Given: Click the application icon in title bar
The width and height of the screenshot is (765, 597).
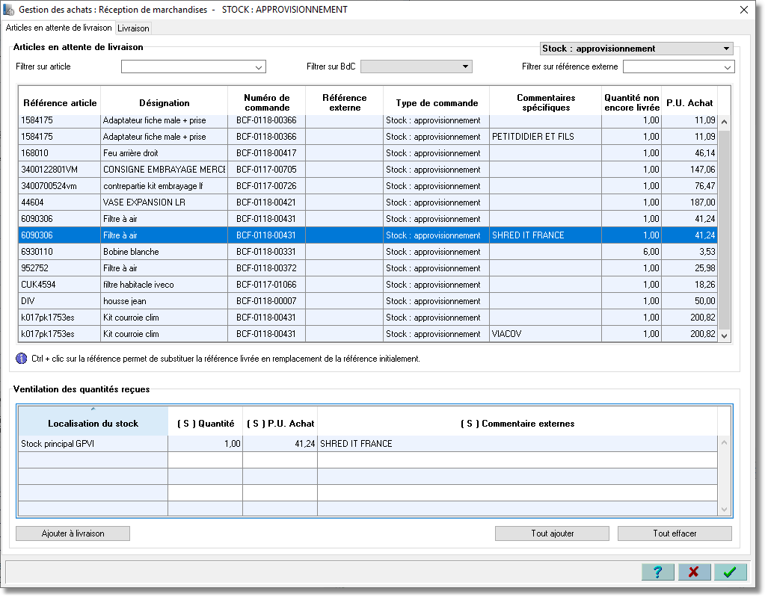Looking at the screenshot, I should [8, 10].
